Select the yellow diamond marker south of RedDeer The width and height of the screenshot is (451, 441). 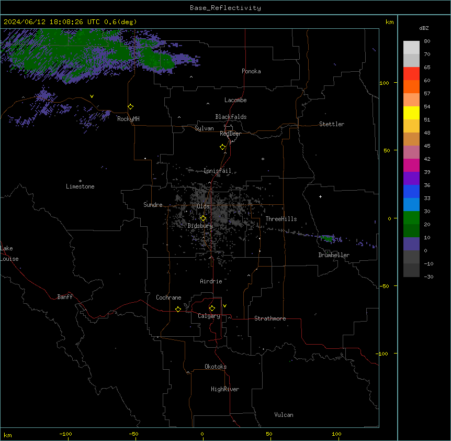pyautogui.click(x=223, y=147)
